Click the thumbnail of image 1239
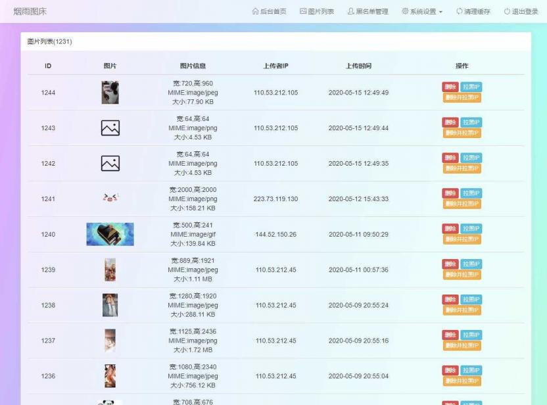Screen dimensions: 547x405 tap(109, 270)
